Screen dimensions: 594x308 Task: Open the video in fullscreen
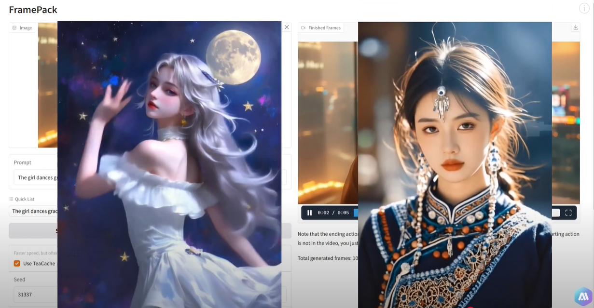568,213
